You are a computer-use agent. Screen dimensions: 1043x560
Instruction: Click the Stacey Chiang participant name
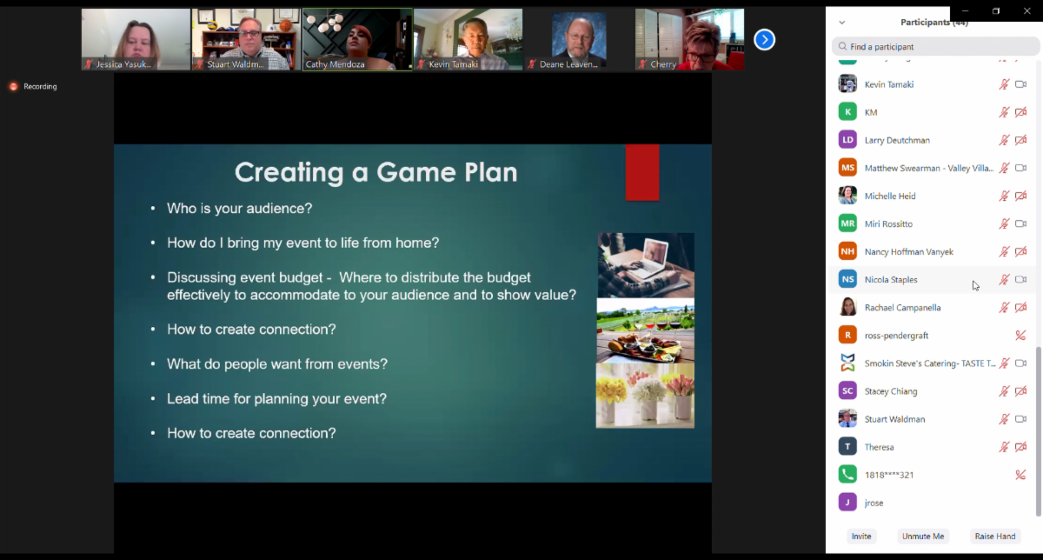point(891,390)
